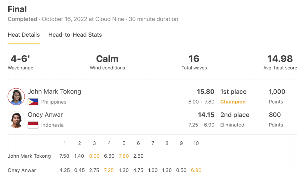
Task: Click the Calm wind conditions stat
Action: 107,62
